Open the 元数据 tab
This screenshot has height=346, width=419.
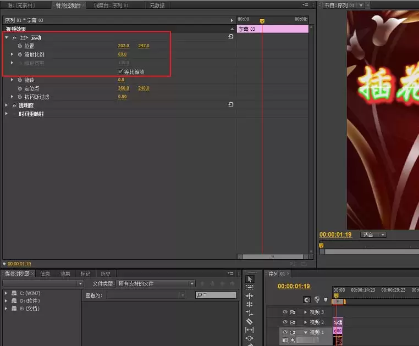click(x=156, y=5)
